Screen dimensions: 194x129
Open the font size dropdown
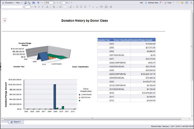(x=31, y=7)
